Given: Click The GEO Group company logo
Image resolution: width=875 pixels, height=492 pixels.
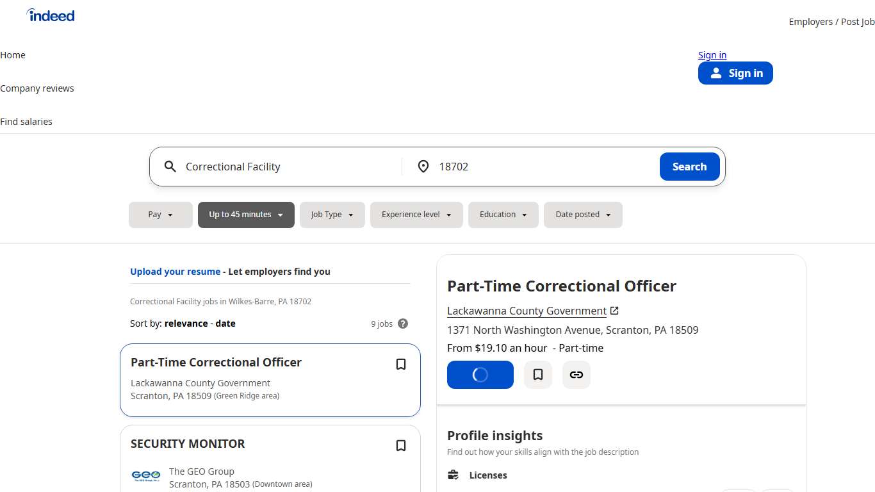Looking at the screenshot, I should pyautogui.click(x=145, y=476).
